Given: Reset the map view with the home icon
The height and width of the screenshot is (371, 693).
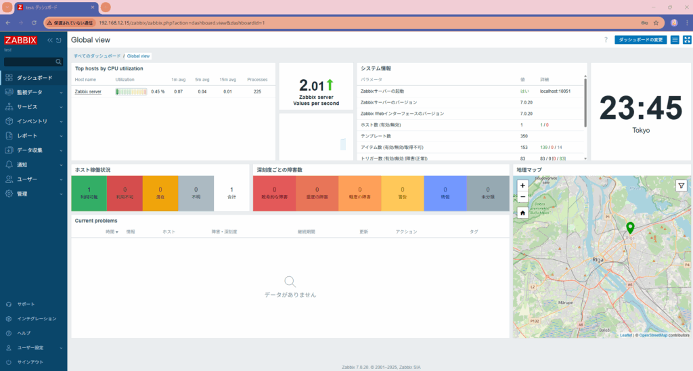Looking at the screenshot, I should [x=522, y=213].
